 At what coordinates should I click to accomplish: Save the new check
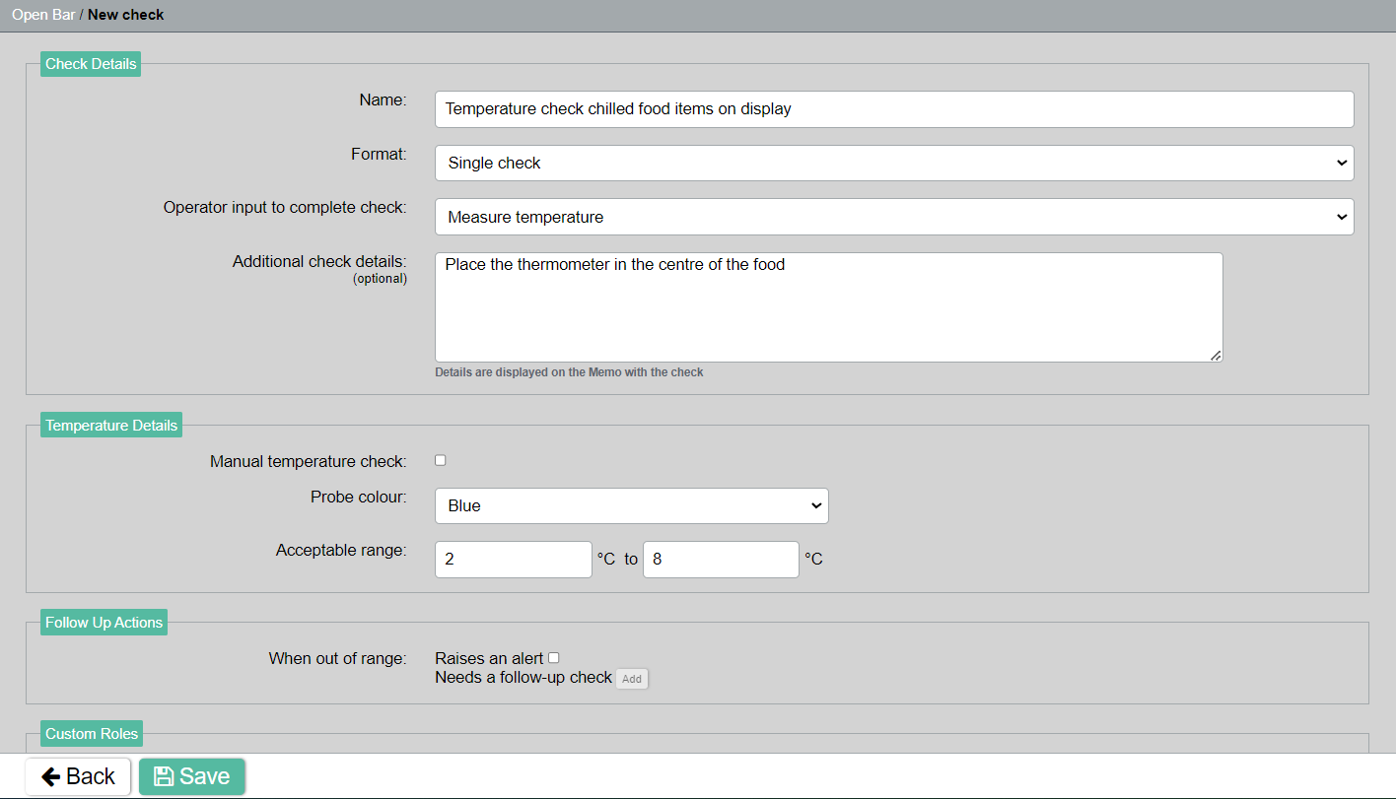[192, 776]
